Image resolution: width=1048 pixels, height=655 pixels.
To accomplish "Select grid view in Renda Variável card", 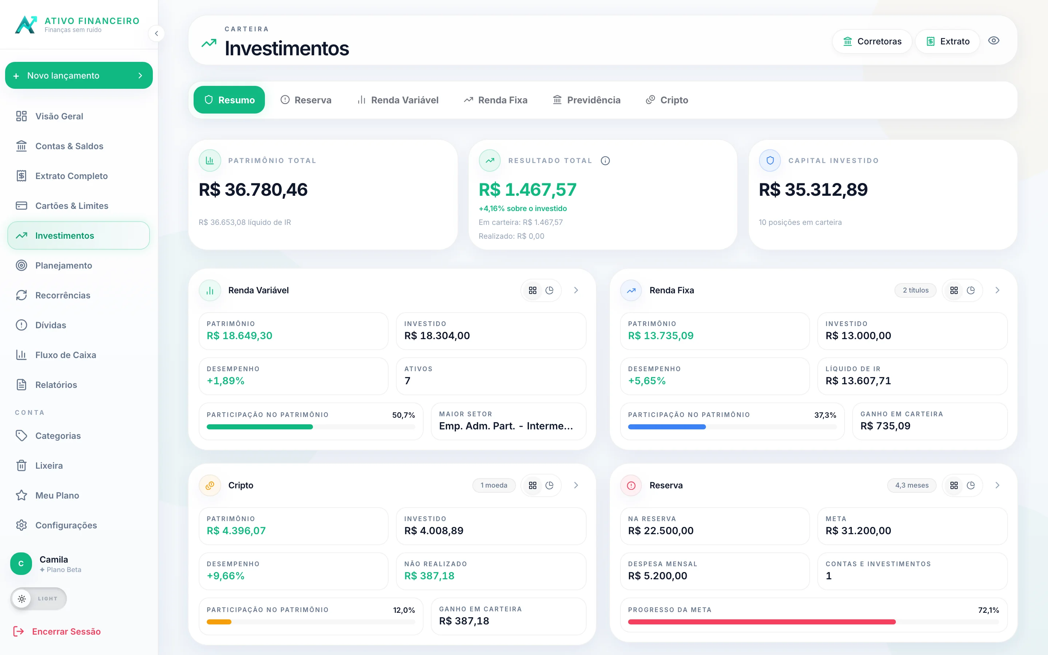I will pyautogui.click(x=533, y=290).
